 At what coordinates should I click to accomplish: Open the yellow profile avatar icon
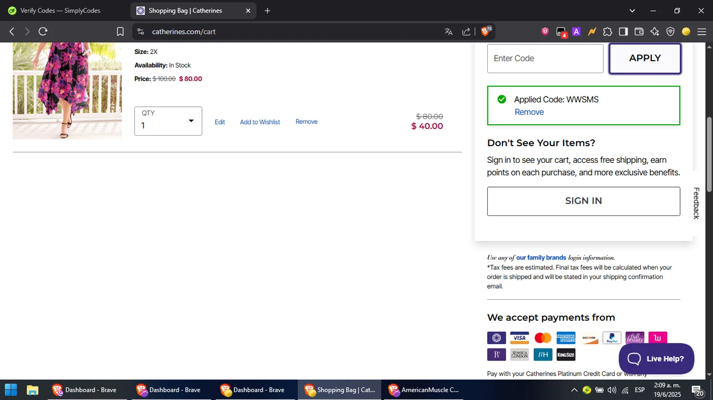(x=686, y=31)
